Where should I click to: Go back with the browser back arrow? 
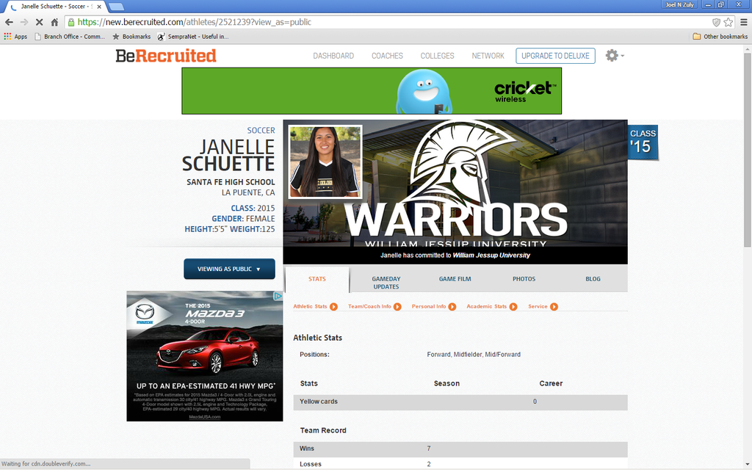(x=9, y=22)
